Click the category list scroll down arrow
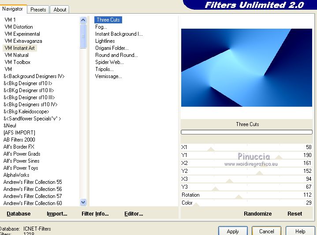Screen dimensions: 317x235 point(83,202)
